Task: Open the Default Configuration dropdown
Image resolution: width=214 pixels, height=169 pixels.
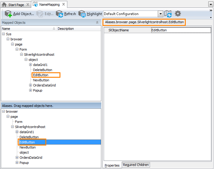Action: (x=160, y=14)
